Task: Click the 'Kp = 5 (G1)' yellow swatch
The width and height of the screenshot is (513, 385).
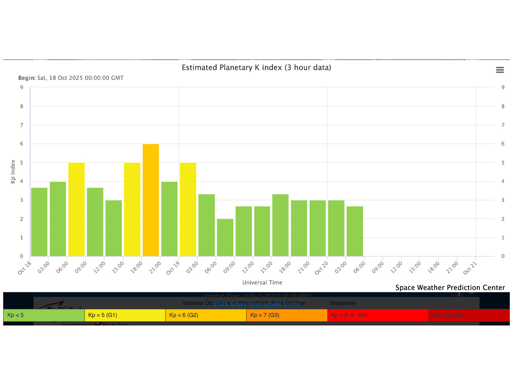Action: pyautogui.click(x=125, y=315)
